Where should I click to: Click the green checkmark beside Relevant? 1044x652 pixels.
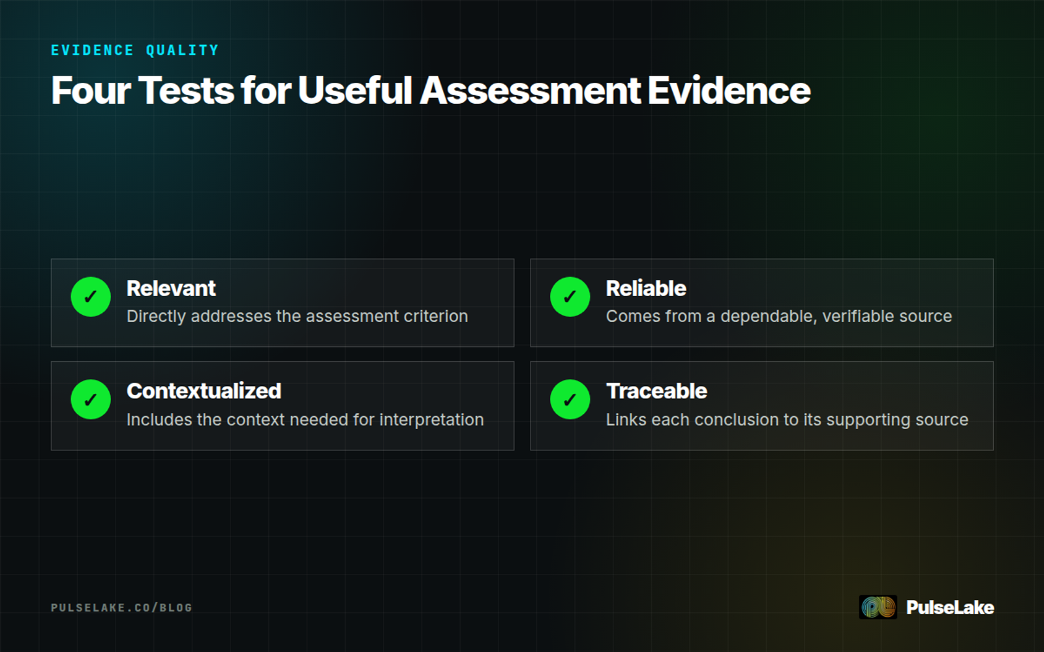[91, 297]
